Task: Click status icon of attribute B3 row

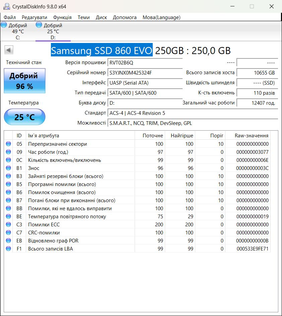Action: [x=8, y=176]
